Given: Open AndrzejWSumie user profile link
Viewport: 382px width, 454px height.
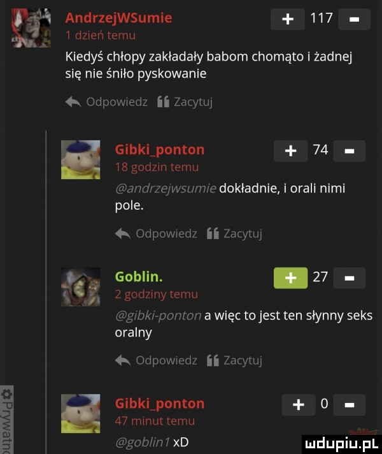Looking at the screenshot, I should point(118,18).
